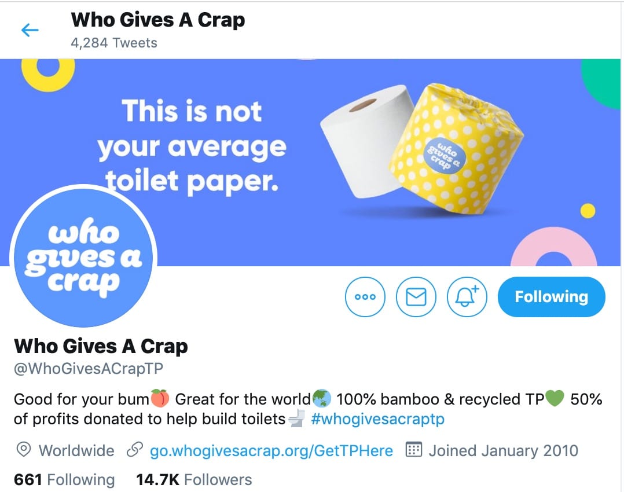This screenshot has width=624, height=492.
Task: Click the @WhoGivesACrapTP handle
Action: tap(89, 369)
